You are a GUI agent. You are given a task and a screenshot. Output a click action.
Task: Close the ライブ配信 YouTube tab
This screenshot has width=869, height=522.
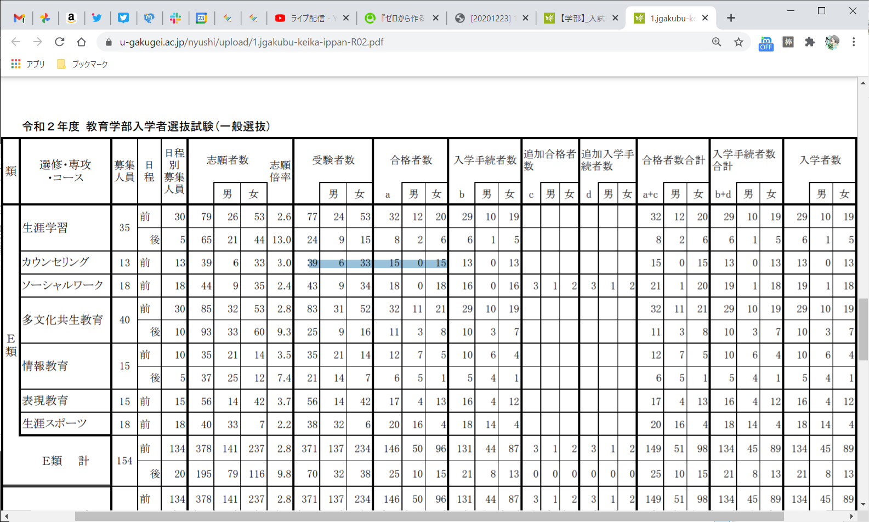click(346, 18)
